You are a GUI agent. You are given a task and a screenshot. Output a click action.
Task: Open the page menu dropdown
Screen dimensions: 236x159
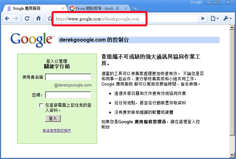pyautogui.click(x=215, y=18)
